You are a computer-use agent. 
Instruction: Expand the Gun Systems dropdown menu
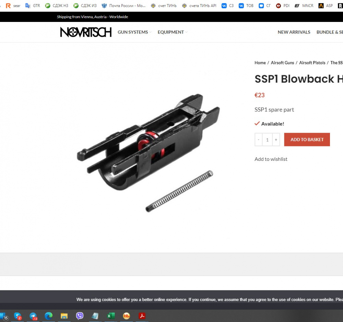point(134,32)
